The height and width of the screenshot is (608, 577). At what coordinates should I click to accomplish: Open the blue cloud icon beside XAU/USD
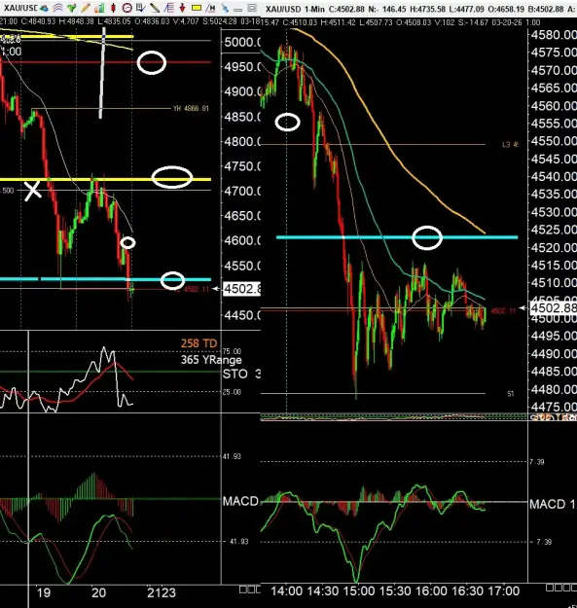[x=44, y=8]
